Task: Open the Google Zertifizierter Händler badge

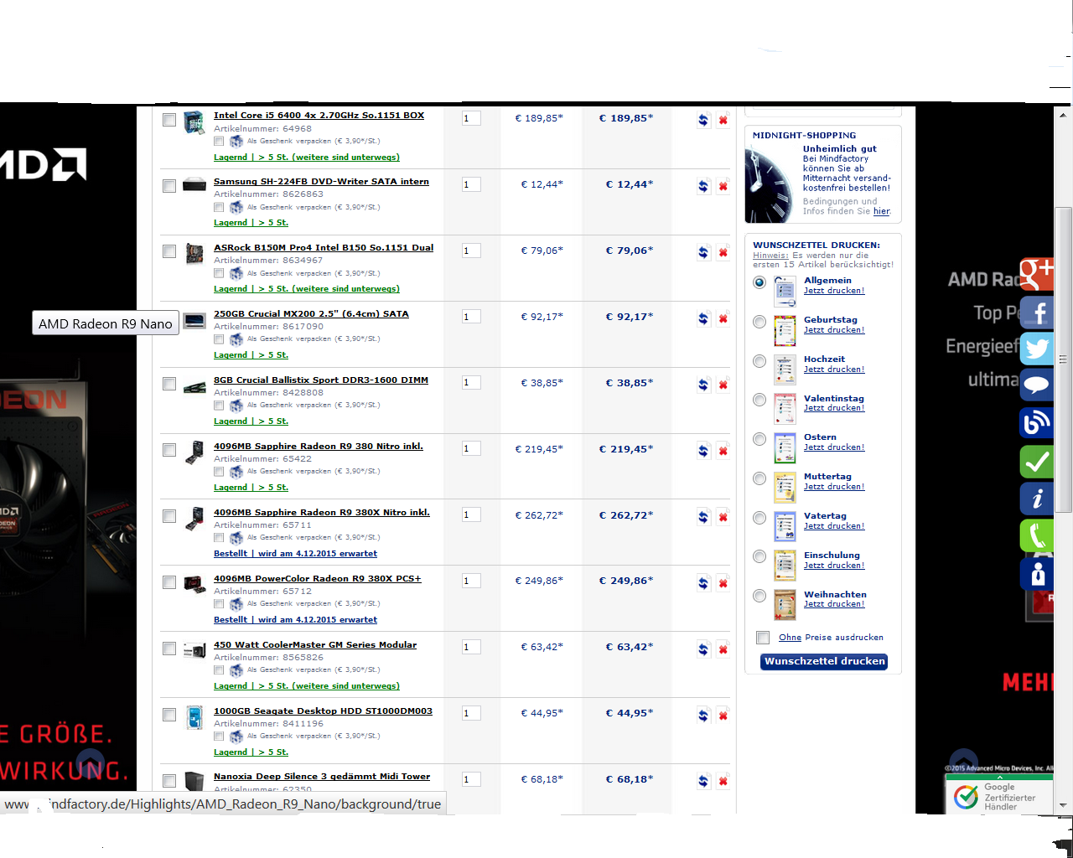Action: (x=999, y=794)
